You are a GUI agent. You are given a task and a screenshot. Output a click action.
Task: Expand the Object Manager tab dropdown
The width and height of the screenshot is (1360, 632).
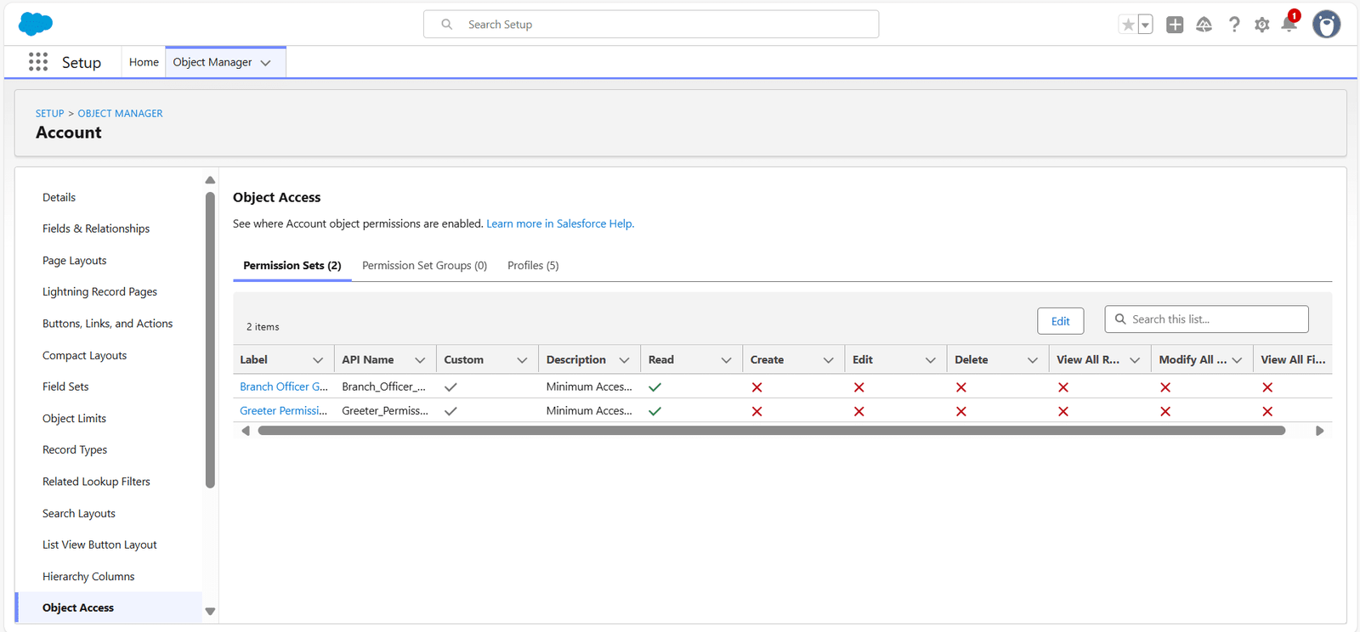[x=266, y=63]
